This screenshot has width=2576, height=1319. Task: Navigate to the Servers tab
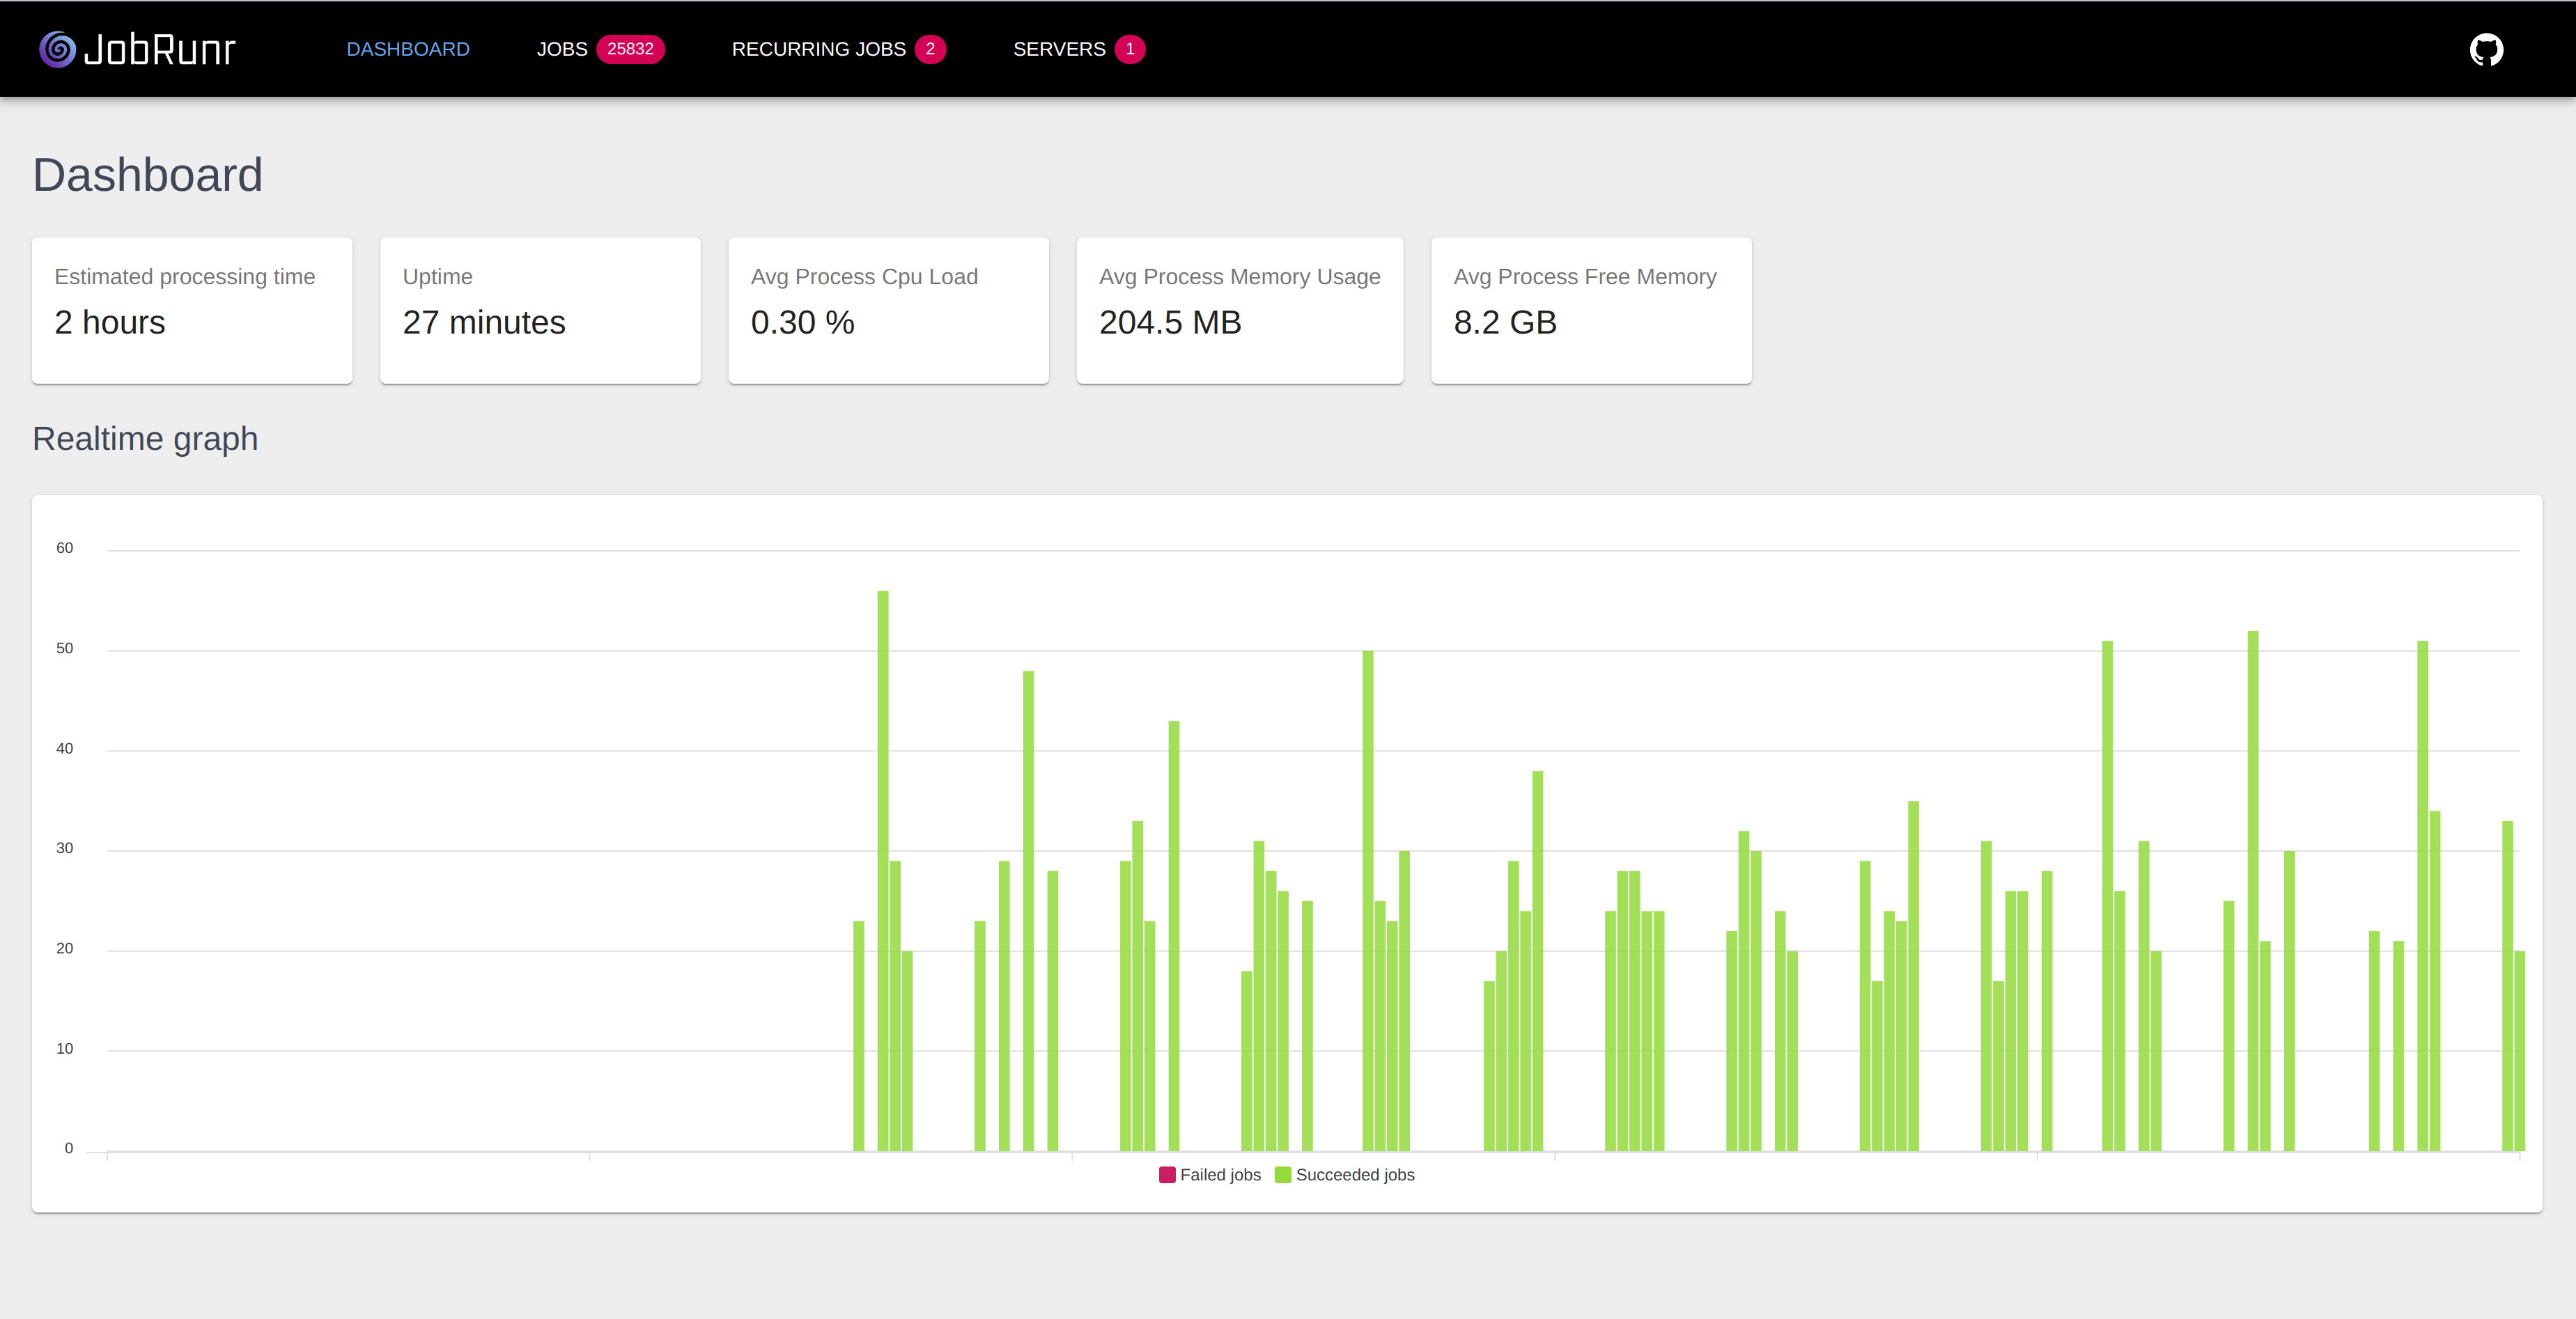point(1059,48)
